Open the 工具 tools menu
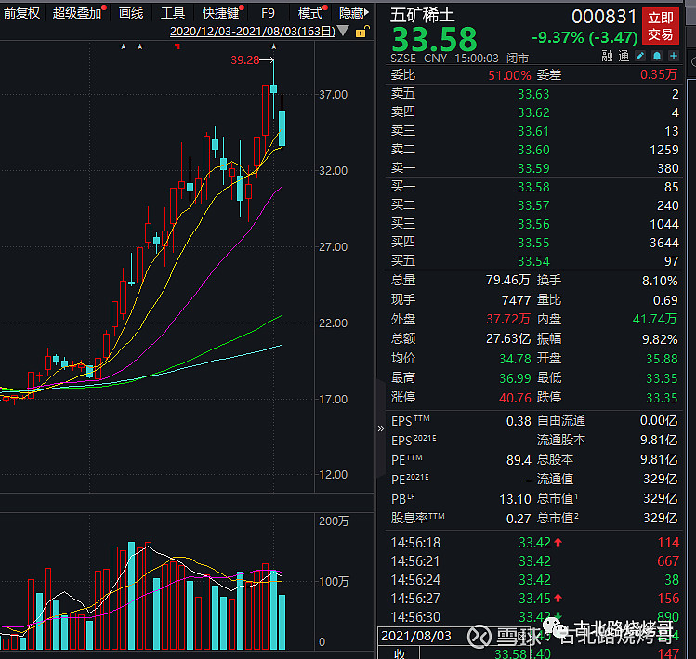The width and height of the screenshot is (696, 659). (173, 13)
